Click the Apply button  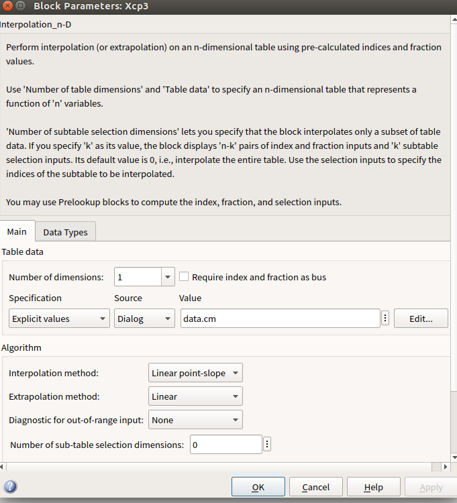tap(431, 487)
